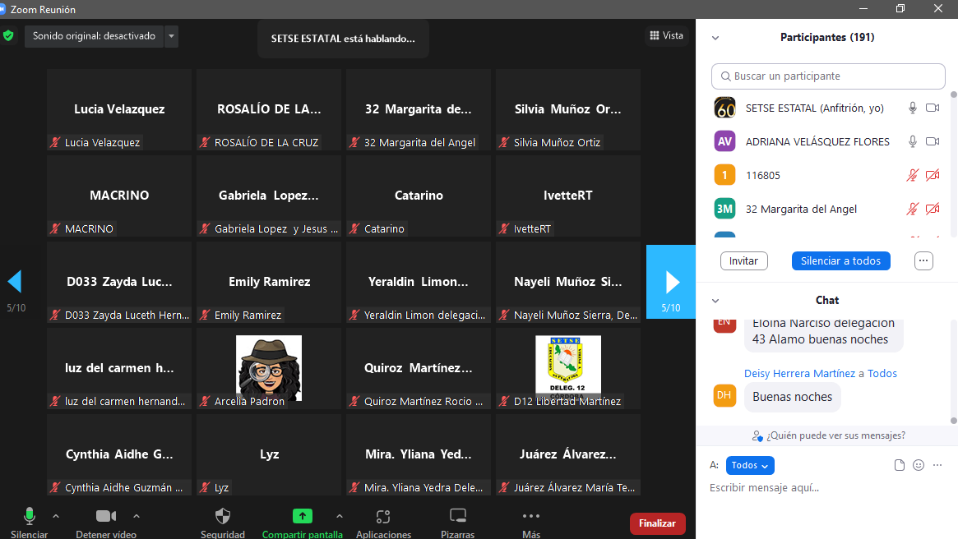Toggle Sonido original: desactivado button
This screenshot has width=958, height=539.
pyautogui.click(x=94, y=36)
